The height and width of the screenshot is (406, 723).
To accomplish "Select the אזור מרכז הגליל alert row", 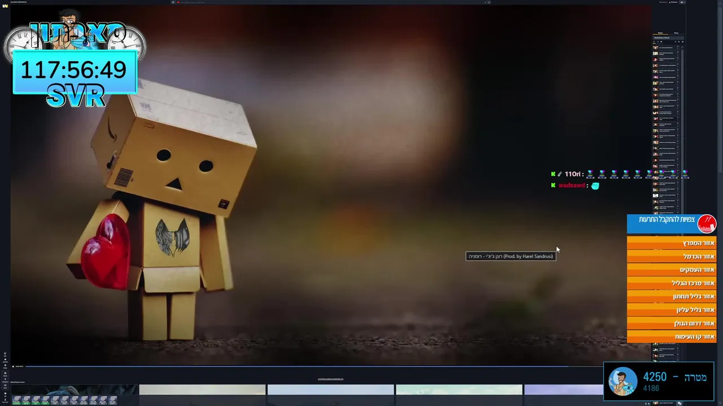I will pyautogui.click(x=672, y=283).
